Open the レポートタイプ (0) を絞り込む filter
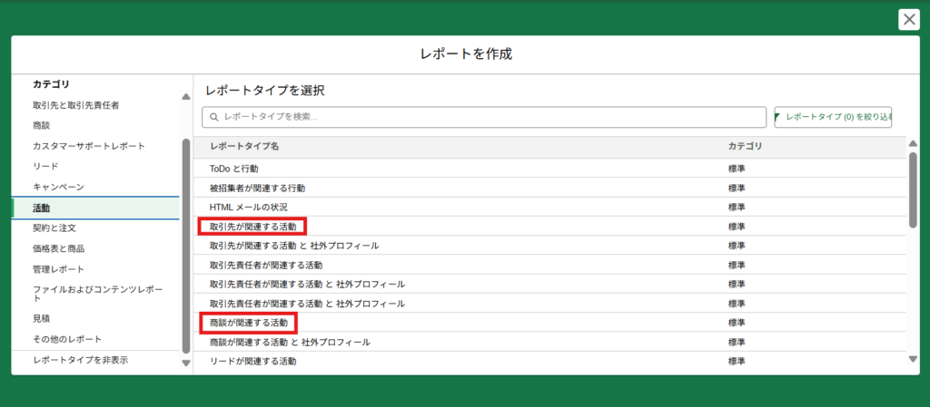The image size is (930, 407). [834, 117]
